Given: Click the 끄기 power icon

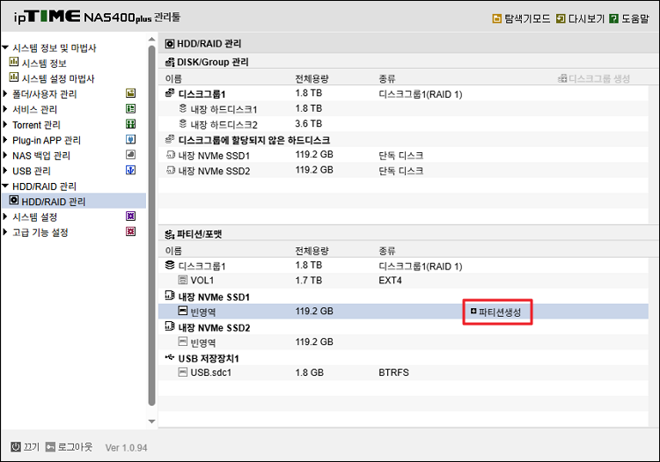Looking at the screenshot, I should [16, 446].
